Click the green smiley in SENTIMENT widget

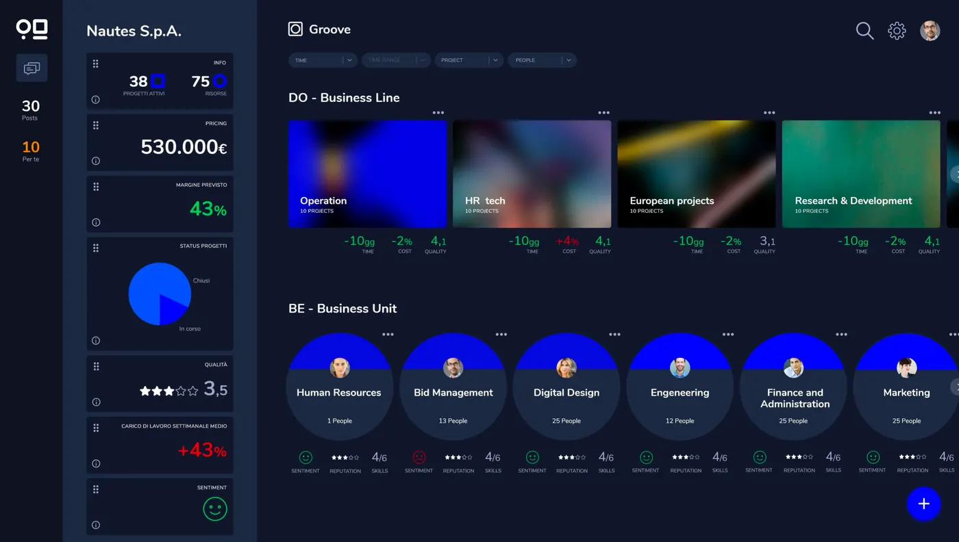(215, 509)
